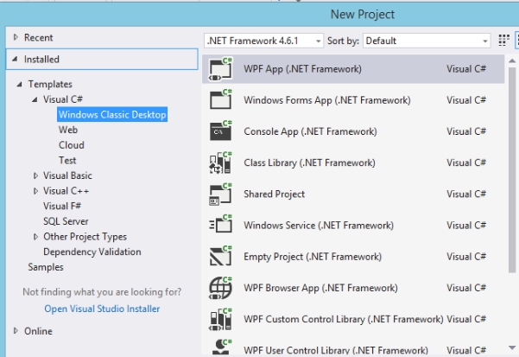Select the Visual F# node

coord(62,206)
